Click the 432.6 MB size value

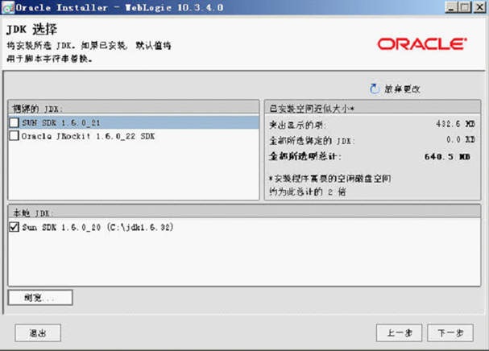point(455,124)
